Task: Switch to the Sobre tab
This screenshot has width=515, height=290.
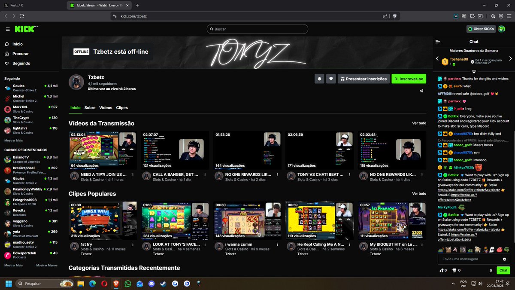Action: point(90,107)
